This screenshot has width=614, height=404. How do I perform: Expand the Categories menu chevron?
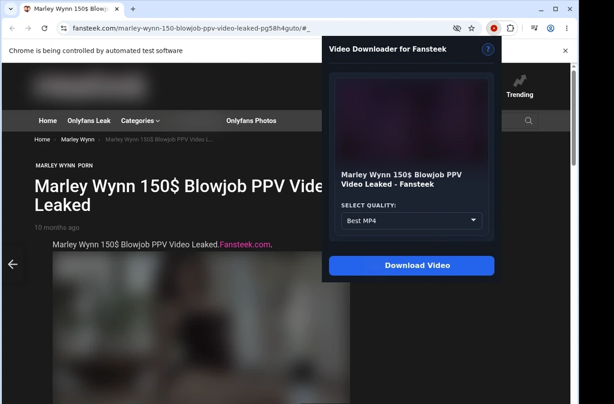pos(158,121)
